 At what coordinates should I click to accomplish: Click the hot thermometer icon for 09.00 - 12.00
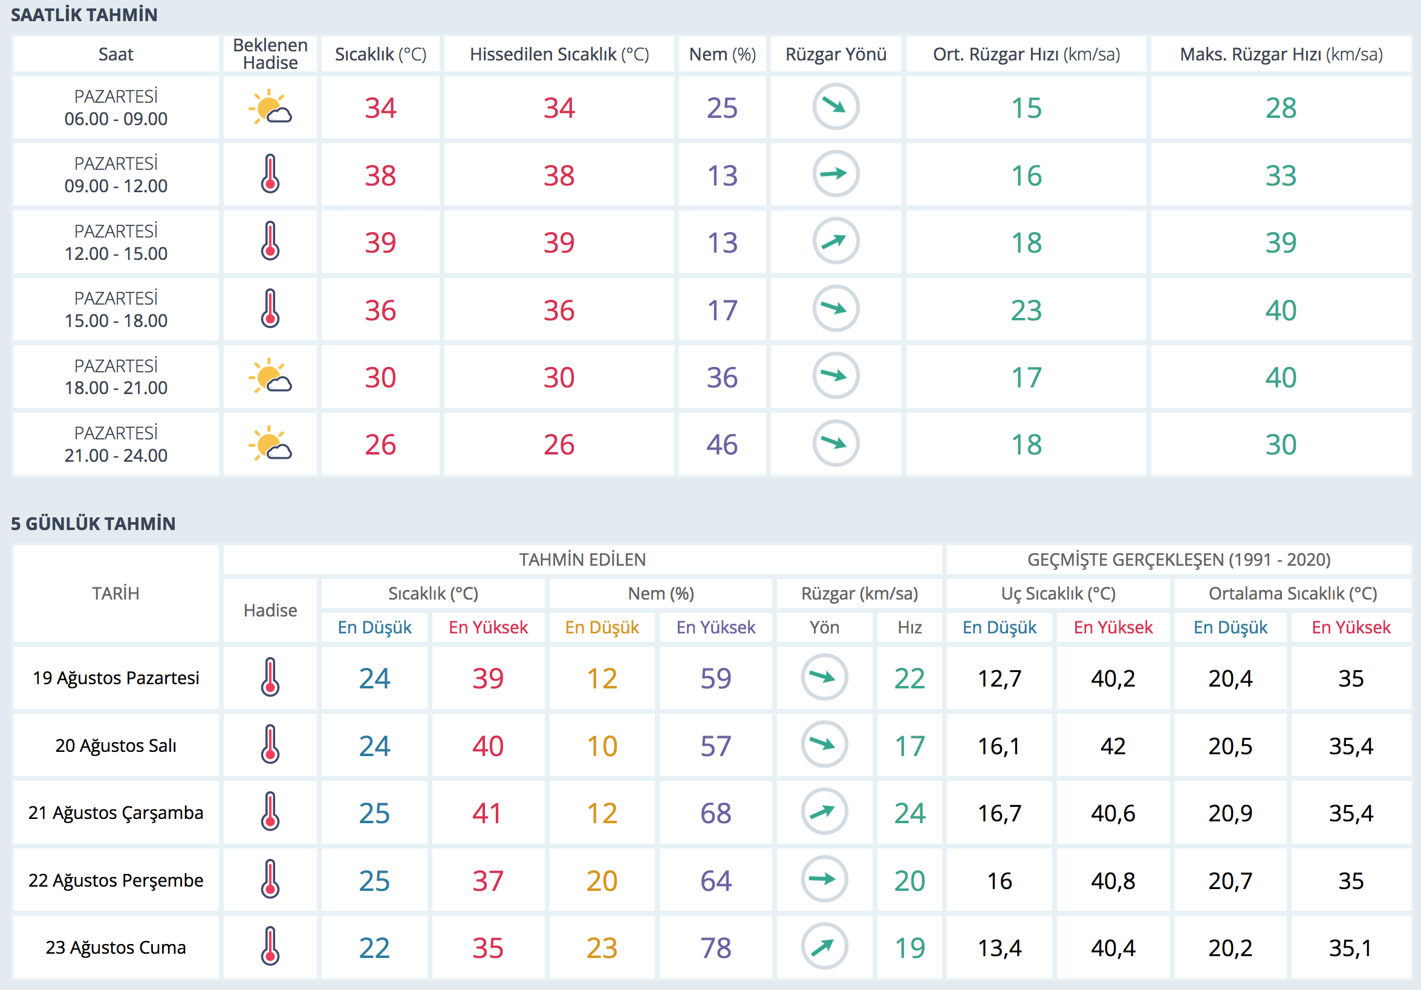[x=270, y=175]
